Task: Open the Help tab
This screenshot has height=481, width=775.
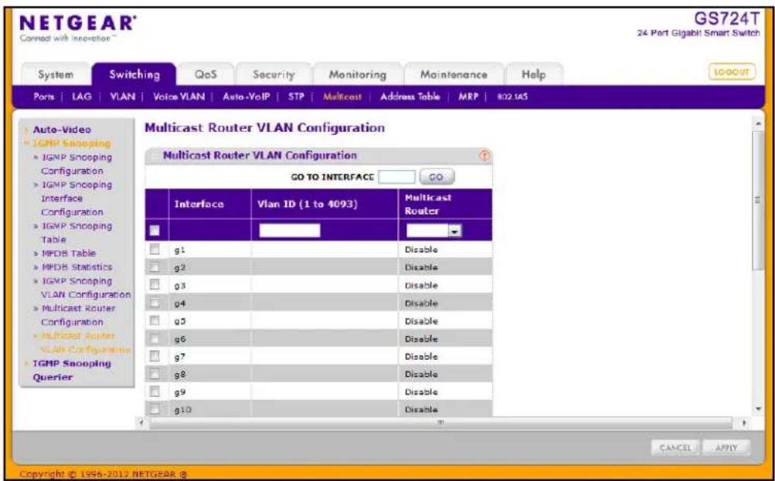Action: click(x=534, y=75)
